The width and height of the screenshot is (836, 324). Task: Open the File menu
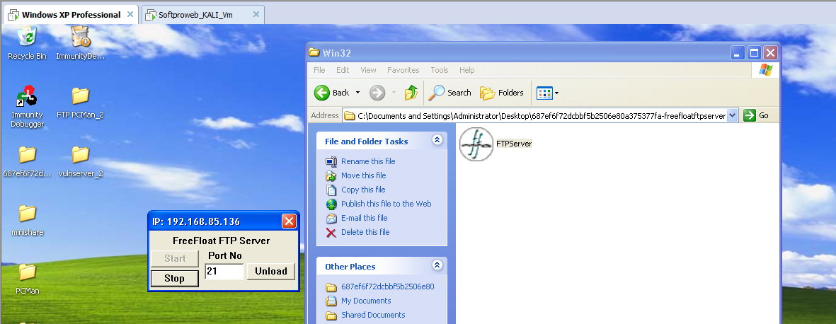click(319, 70)
